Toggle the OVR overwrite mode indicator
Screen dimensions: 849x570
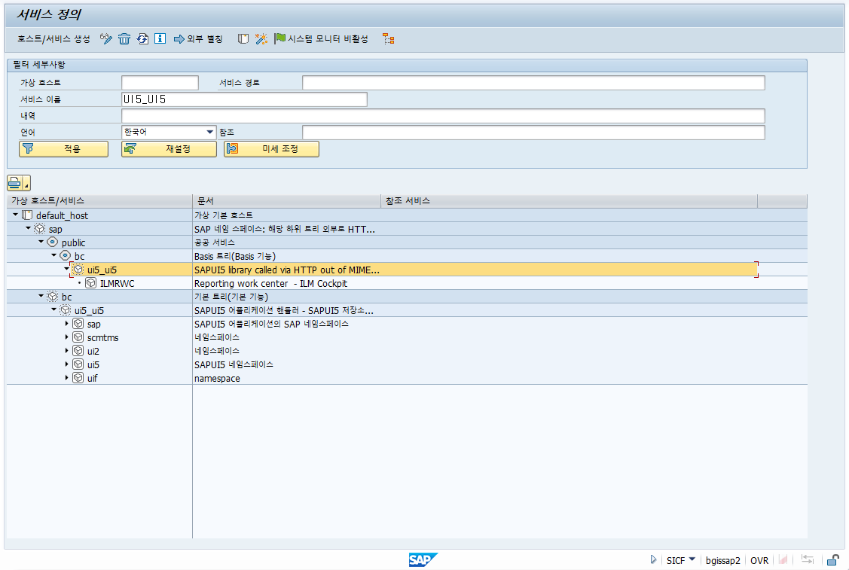pyautogui.click(x=759, y=560)
